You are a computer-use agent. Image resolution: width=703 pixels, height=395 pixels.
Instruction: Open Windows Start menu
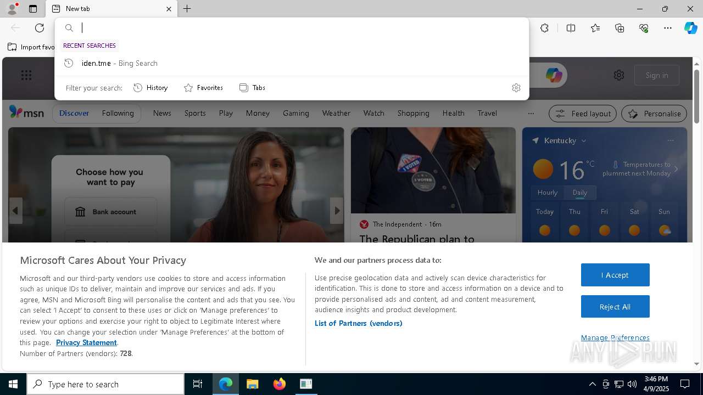pyautogui.click(x=13, y=384)
